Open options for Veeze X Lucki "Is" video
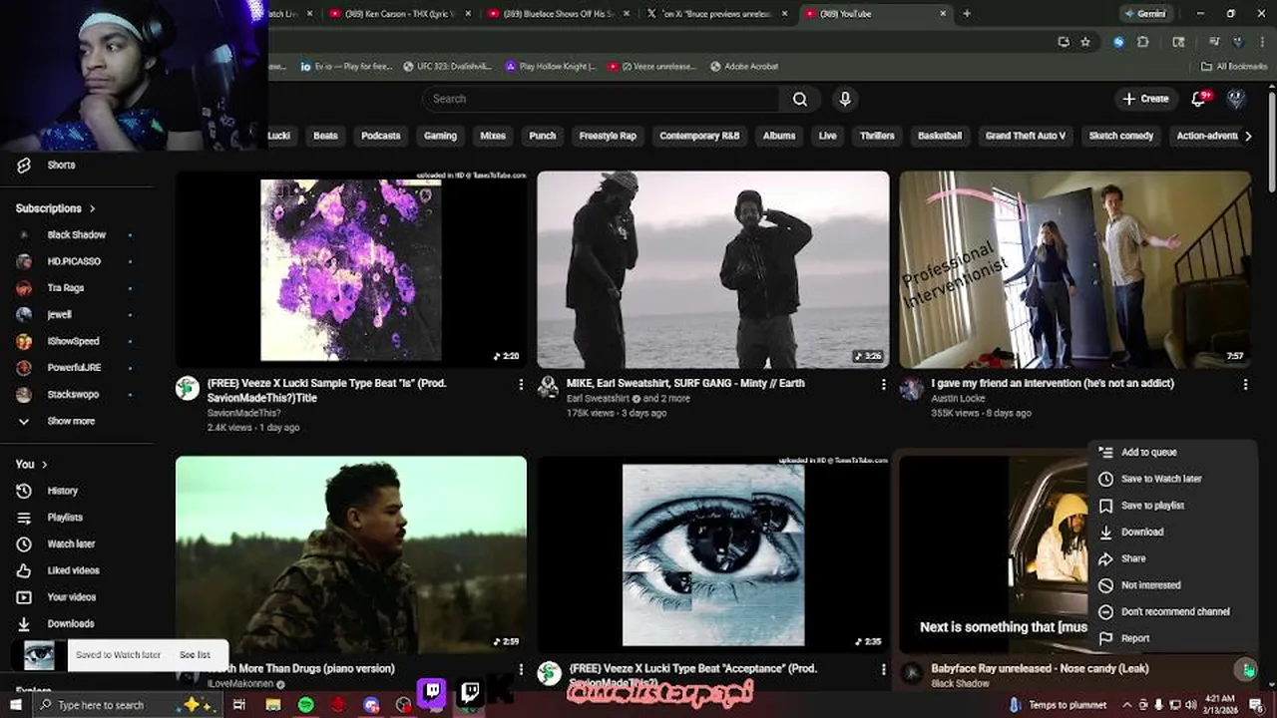 [x=520, y=384]
